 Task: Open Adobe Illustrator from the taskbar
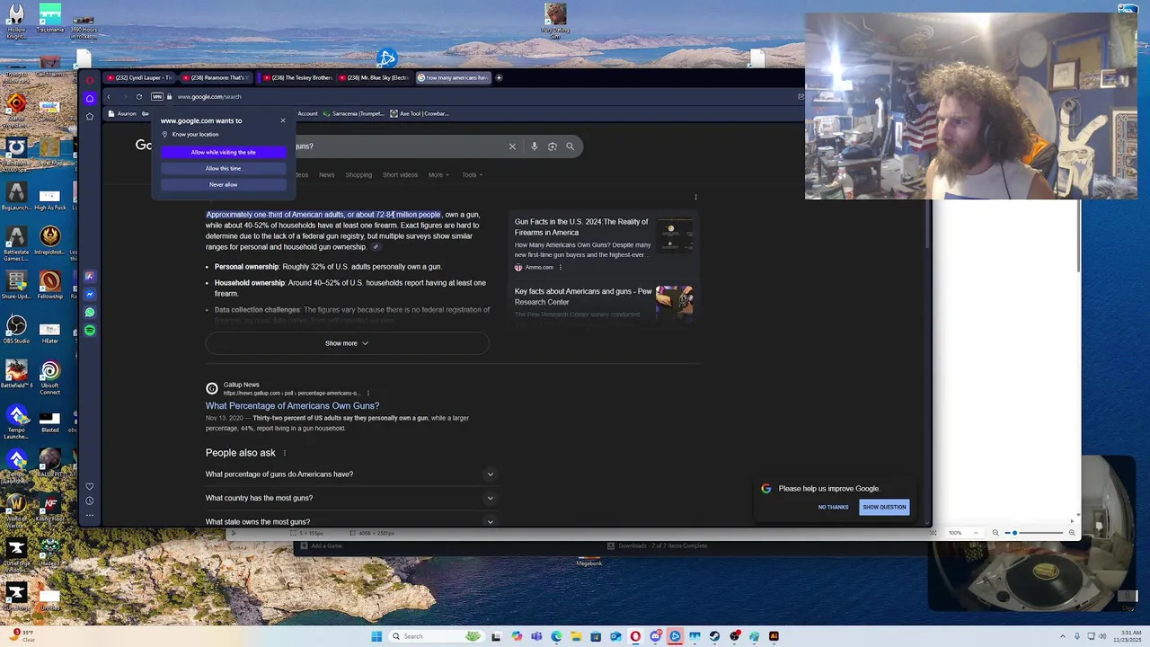pos(774,636)
